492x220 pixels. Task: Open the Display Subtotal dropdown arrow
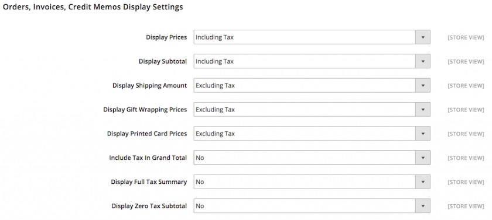tap(423, 61)
